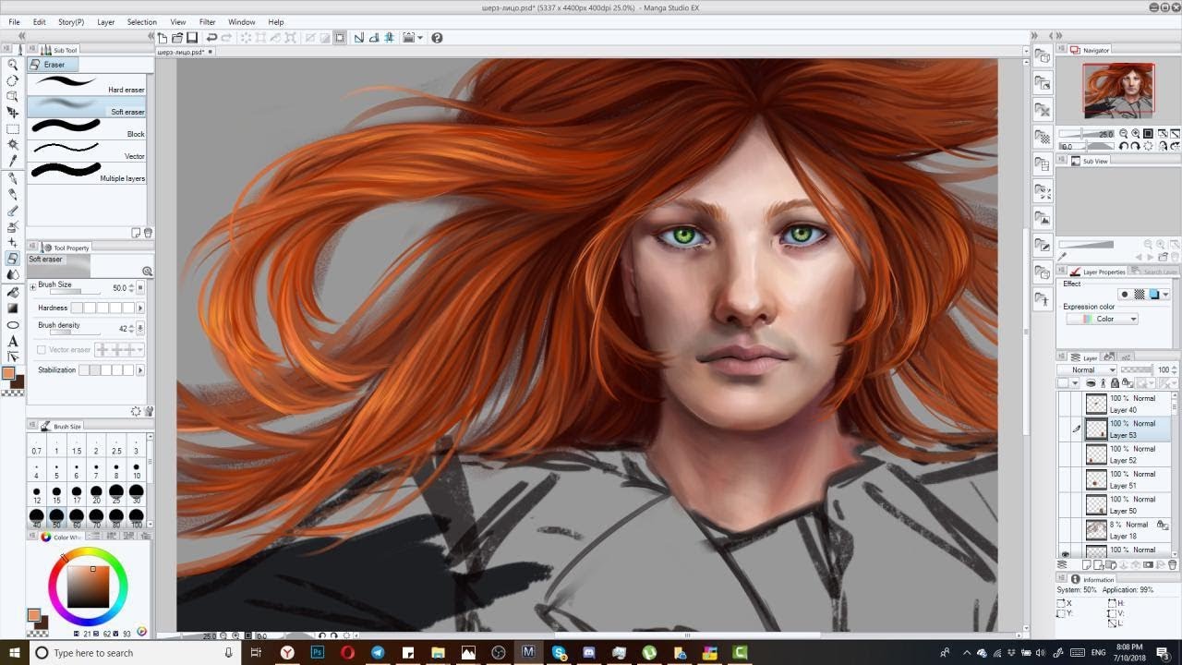
Task: Expand Brush Size plus settings
Action: (x=33, y=287)
